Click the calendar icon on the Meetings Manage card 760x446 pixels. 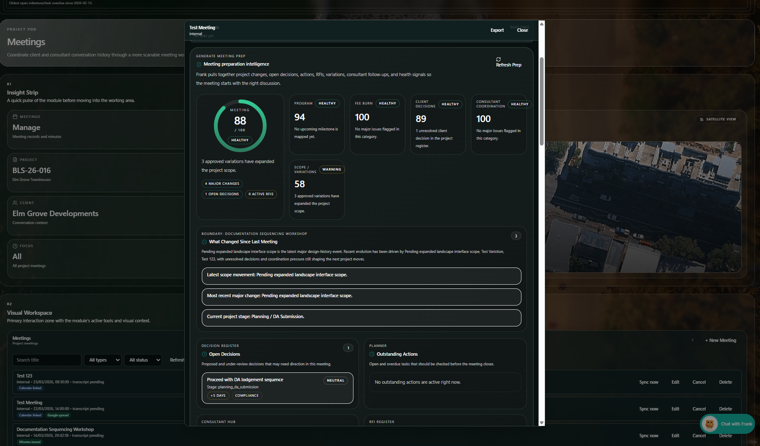[x=15, y=117]
